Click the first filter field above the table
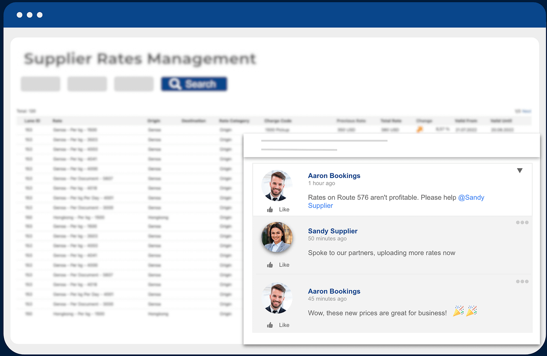The height and width of the screenshot is (356, 547). point(40,84)
